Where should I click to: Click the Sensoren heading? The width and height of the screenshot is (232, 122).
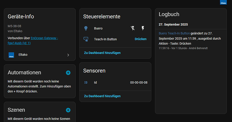pyautogui.click(x=94, y=71)
